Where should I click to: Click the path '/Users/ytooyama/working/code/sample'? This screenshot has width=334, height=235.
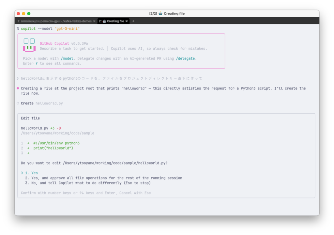coord(57,133)
